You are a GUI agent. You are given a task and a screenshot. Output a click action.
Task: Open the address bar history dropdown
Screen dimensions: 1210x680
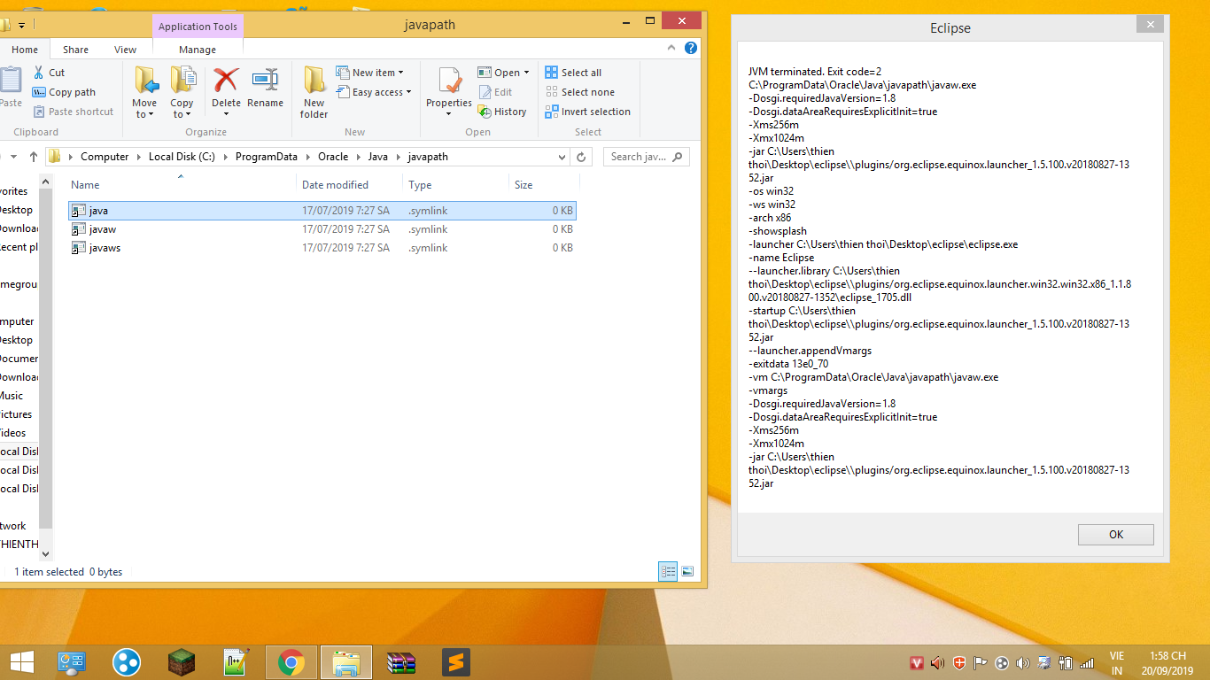562,157
